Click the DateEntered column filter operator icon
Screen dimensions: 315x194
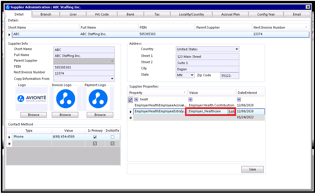point(239,100)
